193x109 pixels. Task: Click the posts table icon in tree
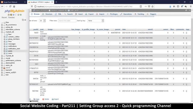point(7,51)
